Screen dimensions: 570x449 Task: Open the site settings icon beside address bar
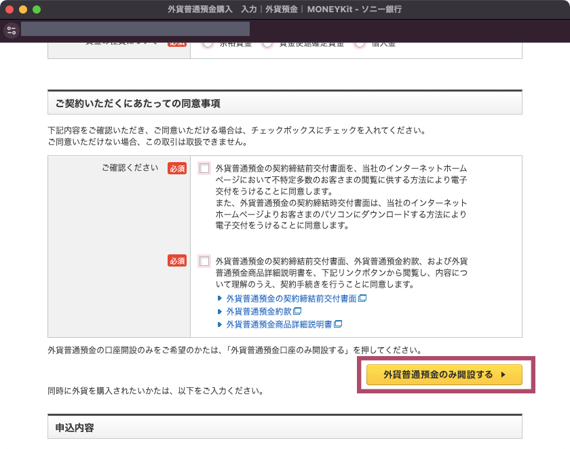pos(12,30)
